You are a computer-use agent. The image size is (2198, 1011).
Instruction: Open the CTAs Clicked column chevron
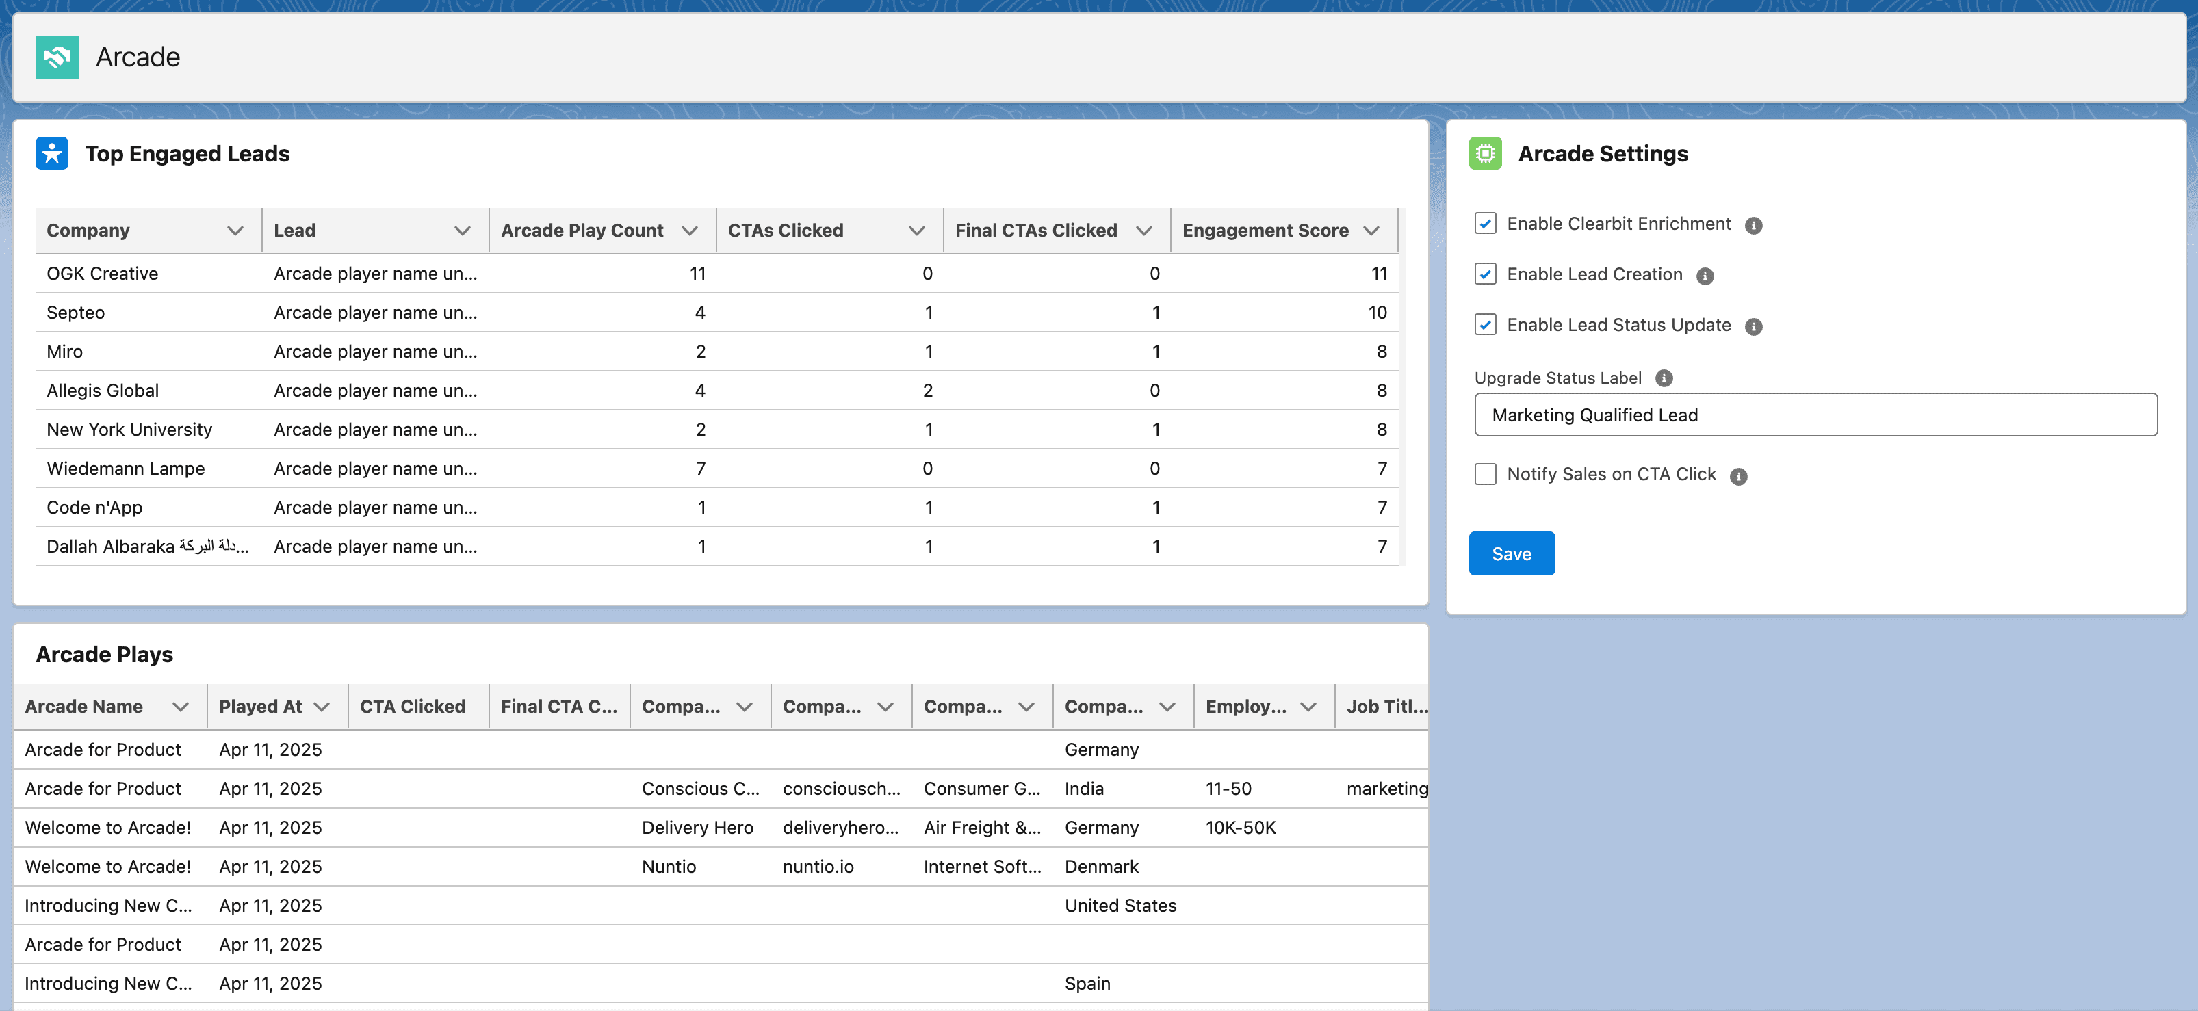pos(916,231)
